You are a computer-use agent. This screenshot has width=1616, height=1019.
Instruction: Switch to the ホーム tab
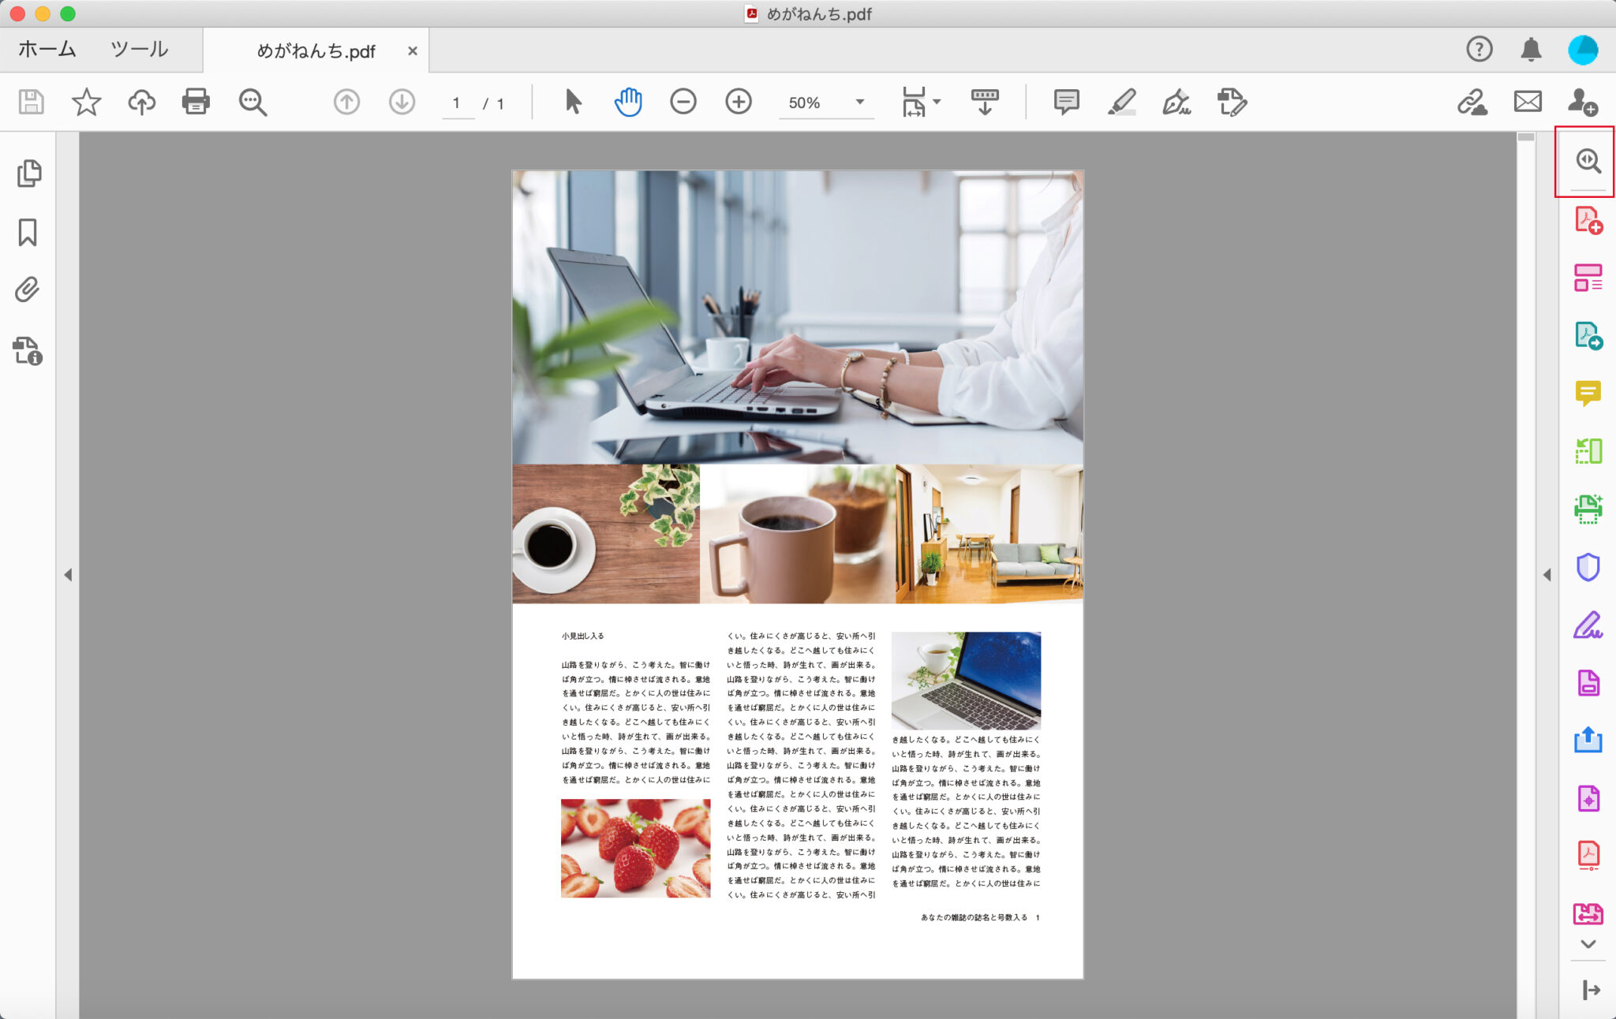click(x=47, y=50)
